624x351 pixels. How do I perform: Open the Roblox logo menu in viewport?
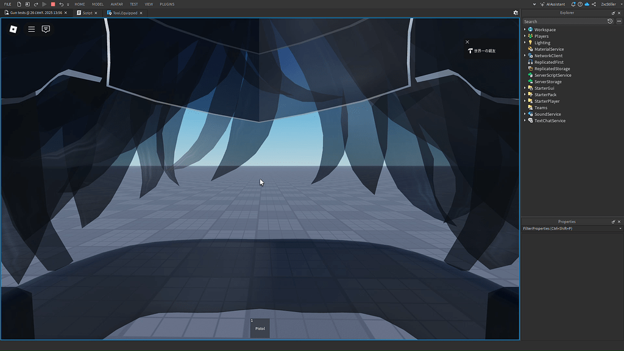[x=13, y=29]
